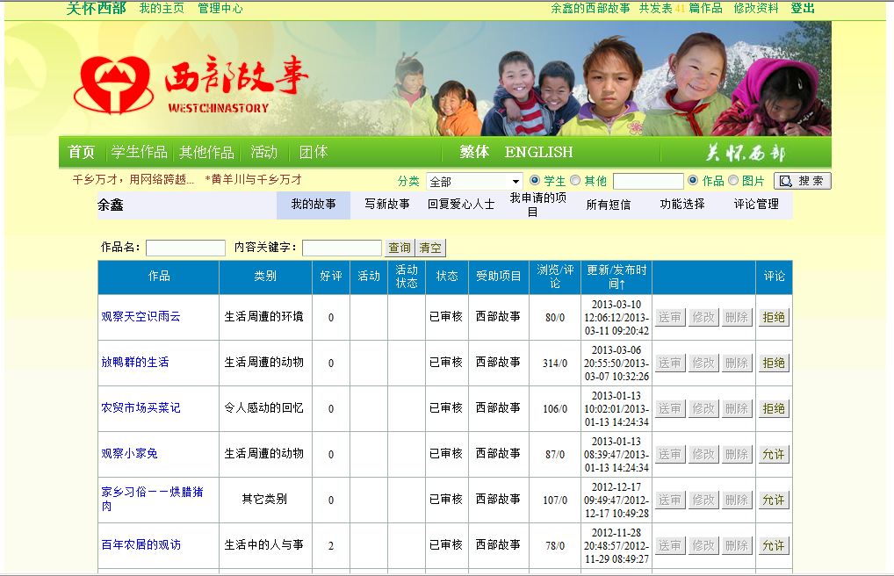Focus the 内容关键字 input field
This screenshot has width=894, height=576.
[342, 248]
